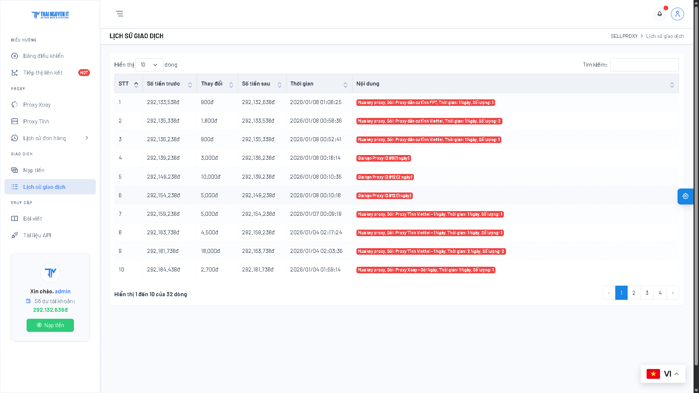
Task: Click the Tìm kiếm search field
Action: click(x=644, y=65)
